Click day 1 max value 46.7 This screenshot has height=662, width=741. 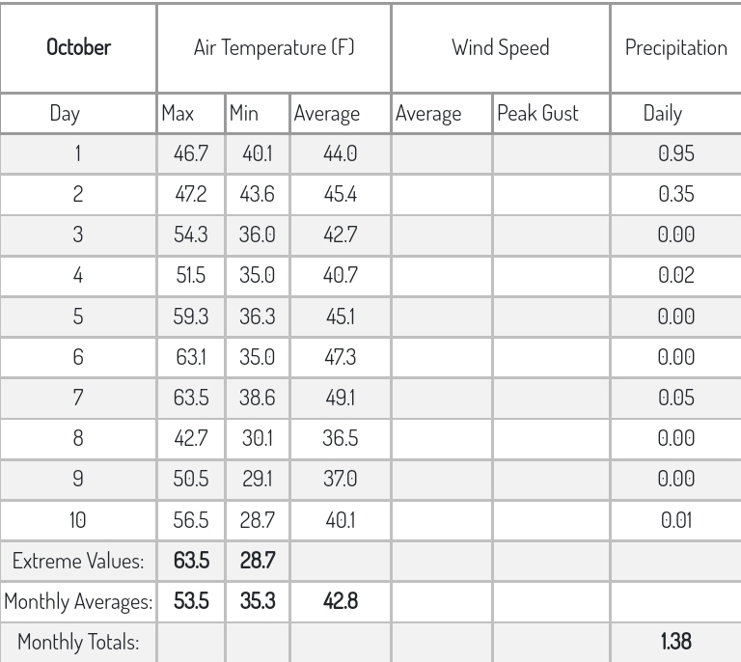pyautogui.click(x=191, y=153)
